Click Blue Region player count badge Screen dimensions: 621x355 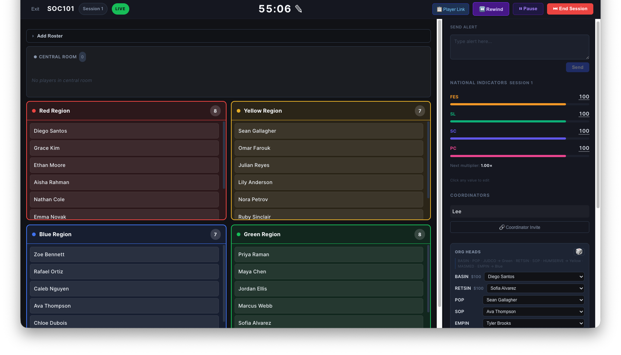(x=215, y=234)
